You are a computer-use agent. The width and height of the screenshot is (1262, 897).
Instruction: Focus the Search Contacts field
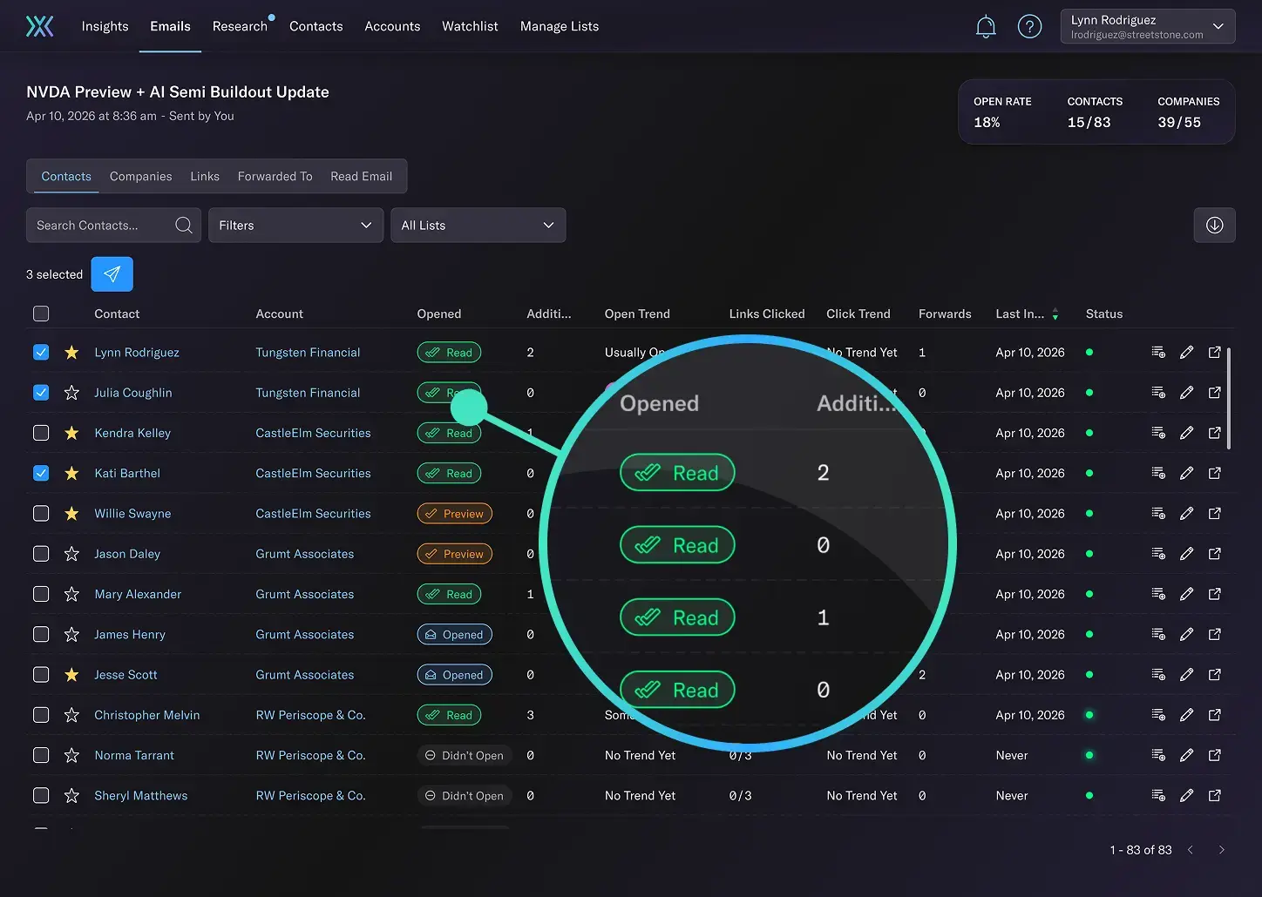113,226
